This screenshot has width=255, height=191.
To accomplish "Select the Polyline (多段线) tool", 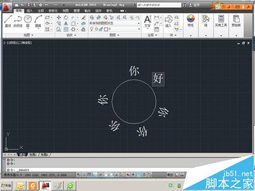I will tap(18, 21).
